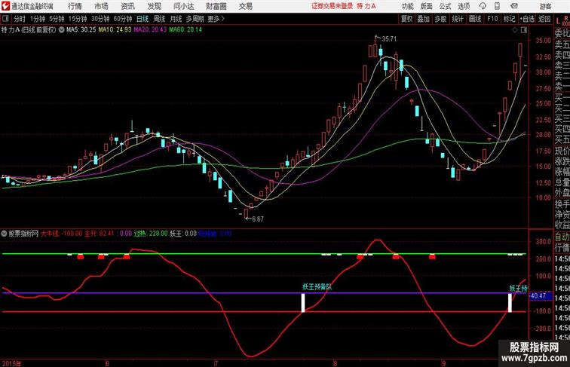Screen dimensions: 570x367
Task: Click the MA60: 20.14 label
Action: (x=185, y=30)
